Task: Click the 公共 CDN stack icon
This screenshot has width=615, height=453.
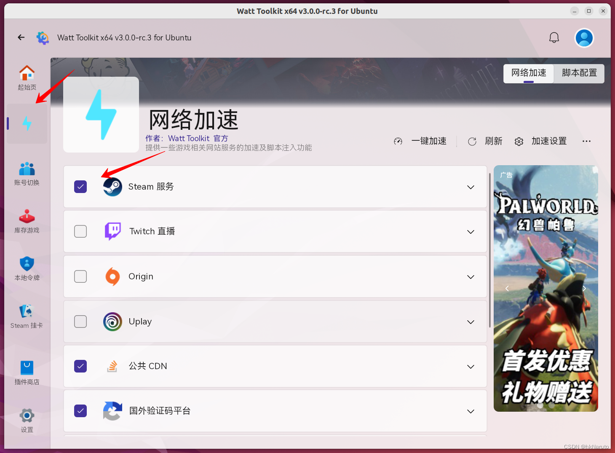Action: click(x=112, y=366)
